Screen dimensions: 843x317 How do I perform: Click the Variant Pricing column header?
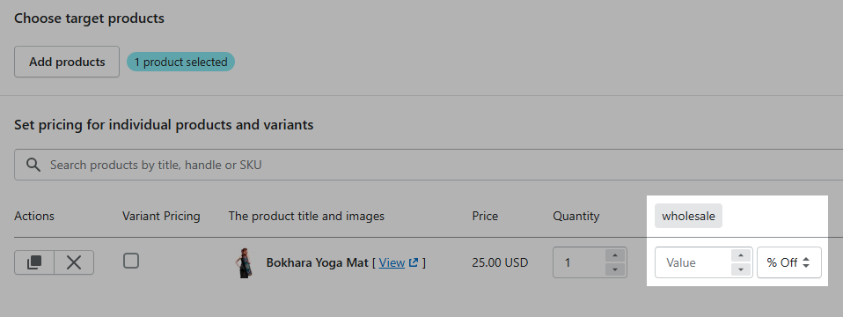161,216
